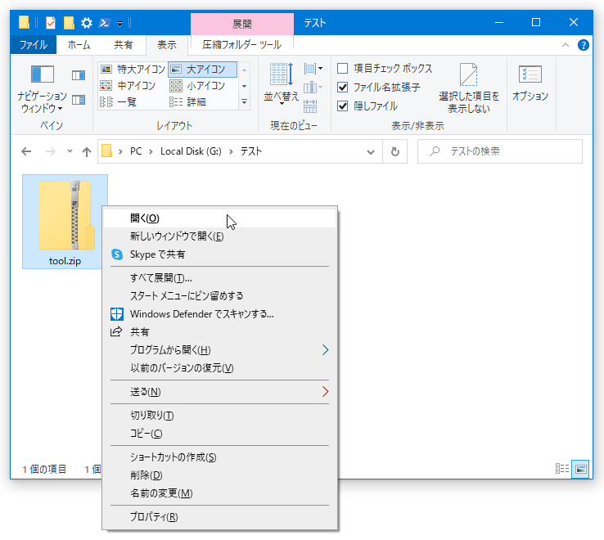The image size is (604, 540).
Task: Choose 開く(O) in context menu
Action: pos(219,218)
